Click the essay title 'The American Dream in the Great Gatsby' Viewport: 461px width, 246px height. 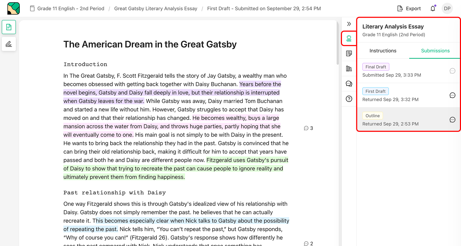[x=150, y=44]
